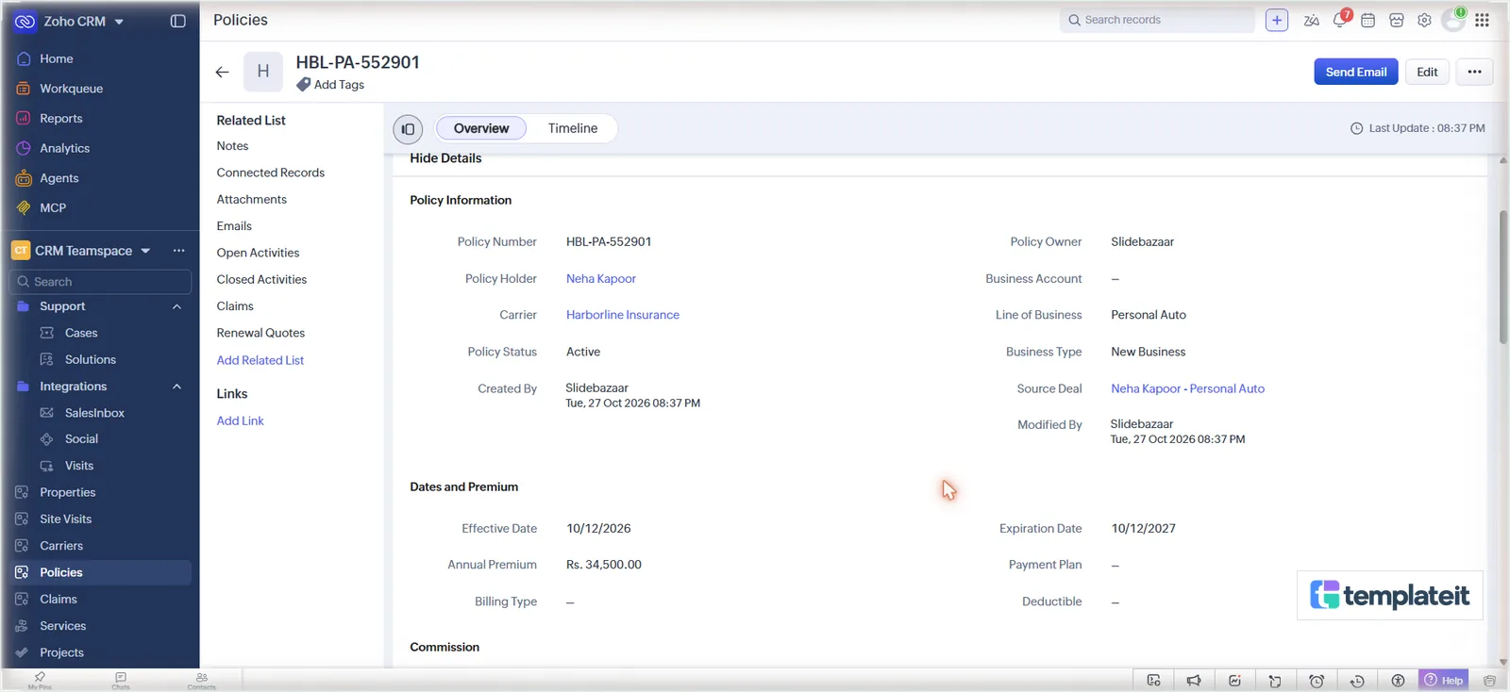The image size is (1510, 692).
Task: Open the Neha Kapoor policy holder link
Action: click(601, 279)
